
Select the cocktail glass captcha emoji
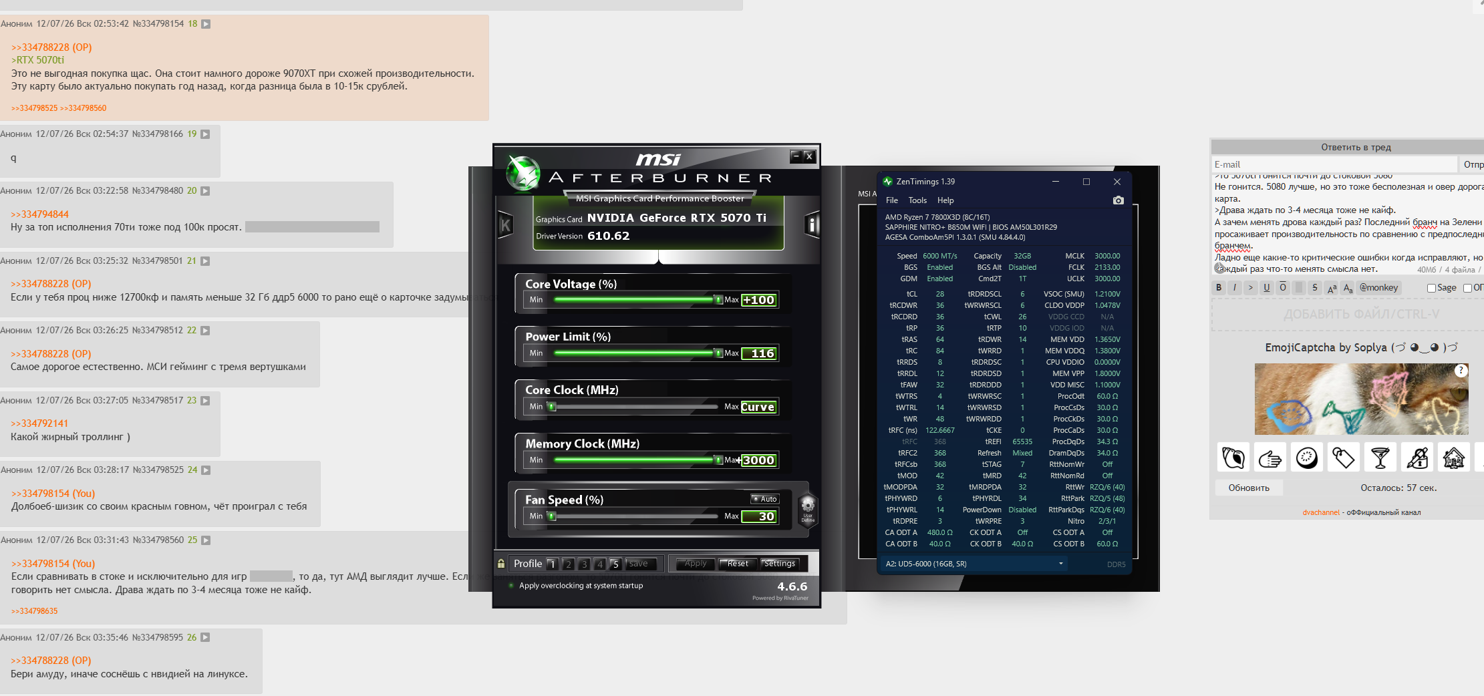(x=1380, y=458)
